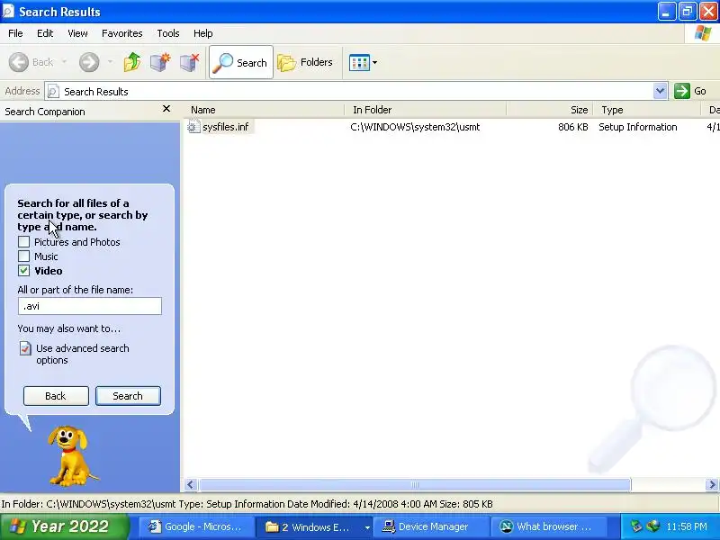Click Use advanced search options
Screen dimensions: 720x540
tap(83, 354)
